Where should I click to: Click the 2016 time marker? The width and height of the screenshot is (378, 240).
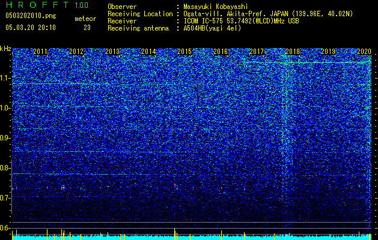pyautogui.click(x=221, y=52)
